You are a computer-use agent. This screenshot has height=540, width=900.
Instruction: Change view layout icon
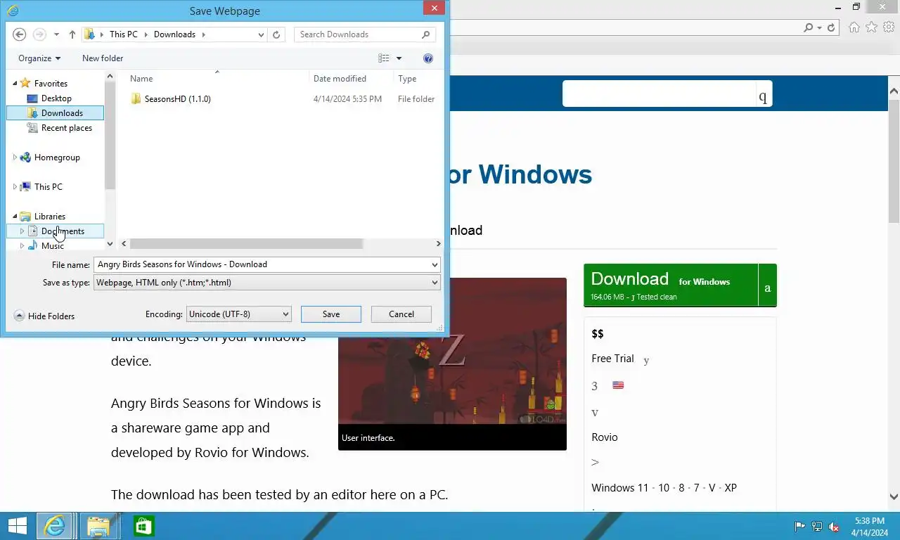pyautogui.click(x=384, y=58)
